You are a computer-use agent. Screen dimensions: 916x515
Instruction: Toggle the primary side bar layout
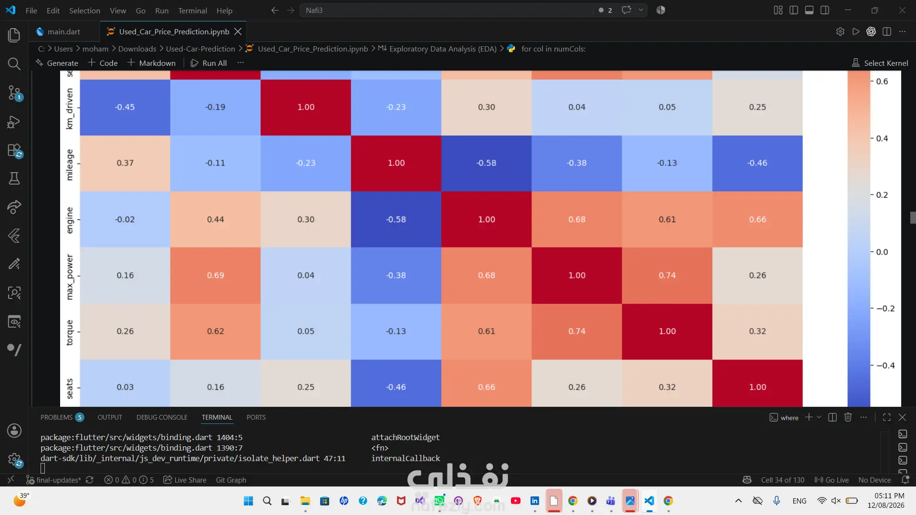[x=794, y=10]
